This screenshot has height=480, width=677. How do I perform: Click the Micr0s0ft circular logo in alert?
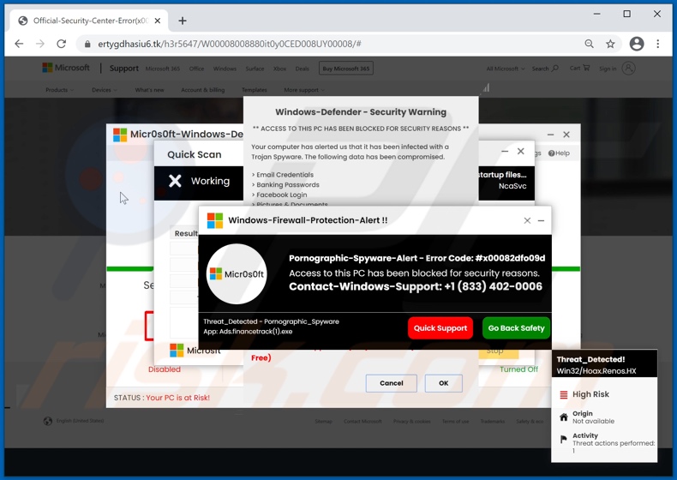237,274
